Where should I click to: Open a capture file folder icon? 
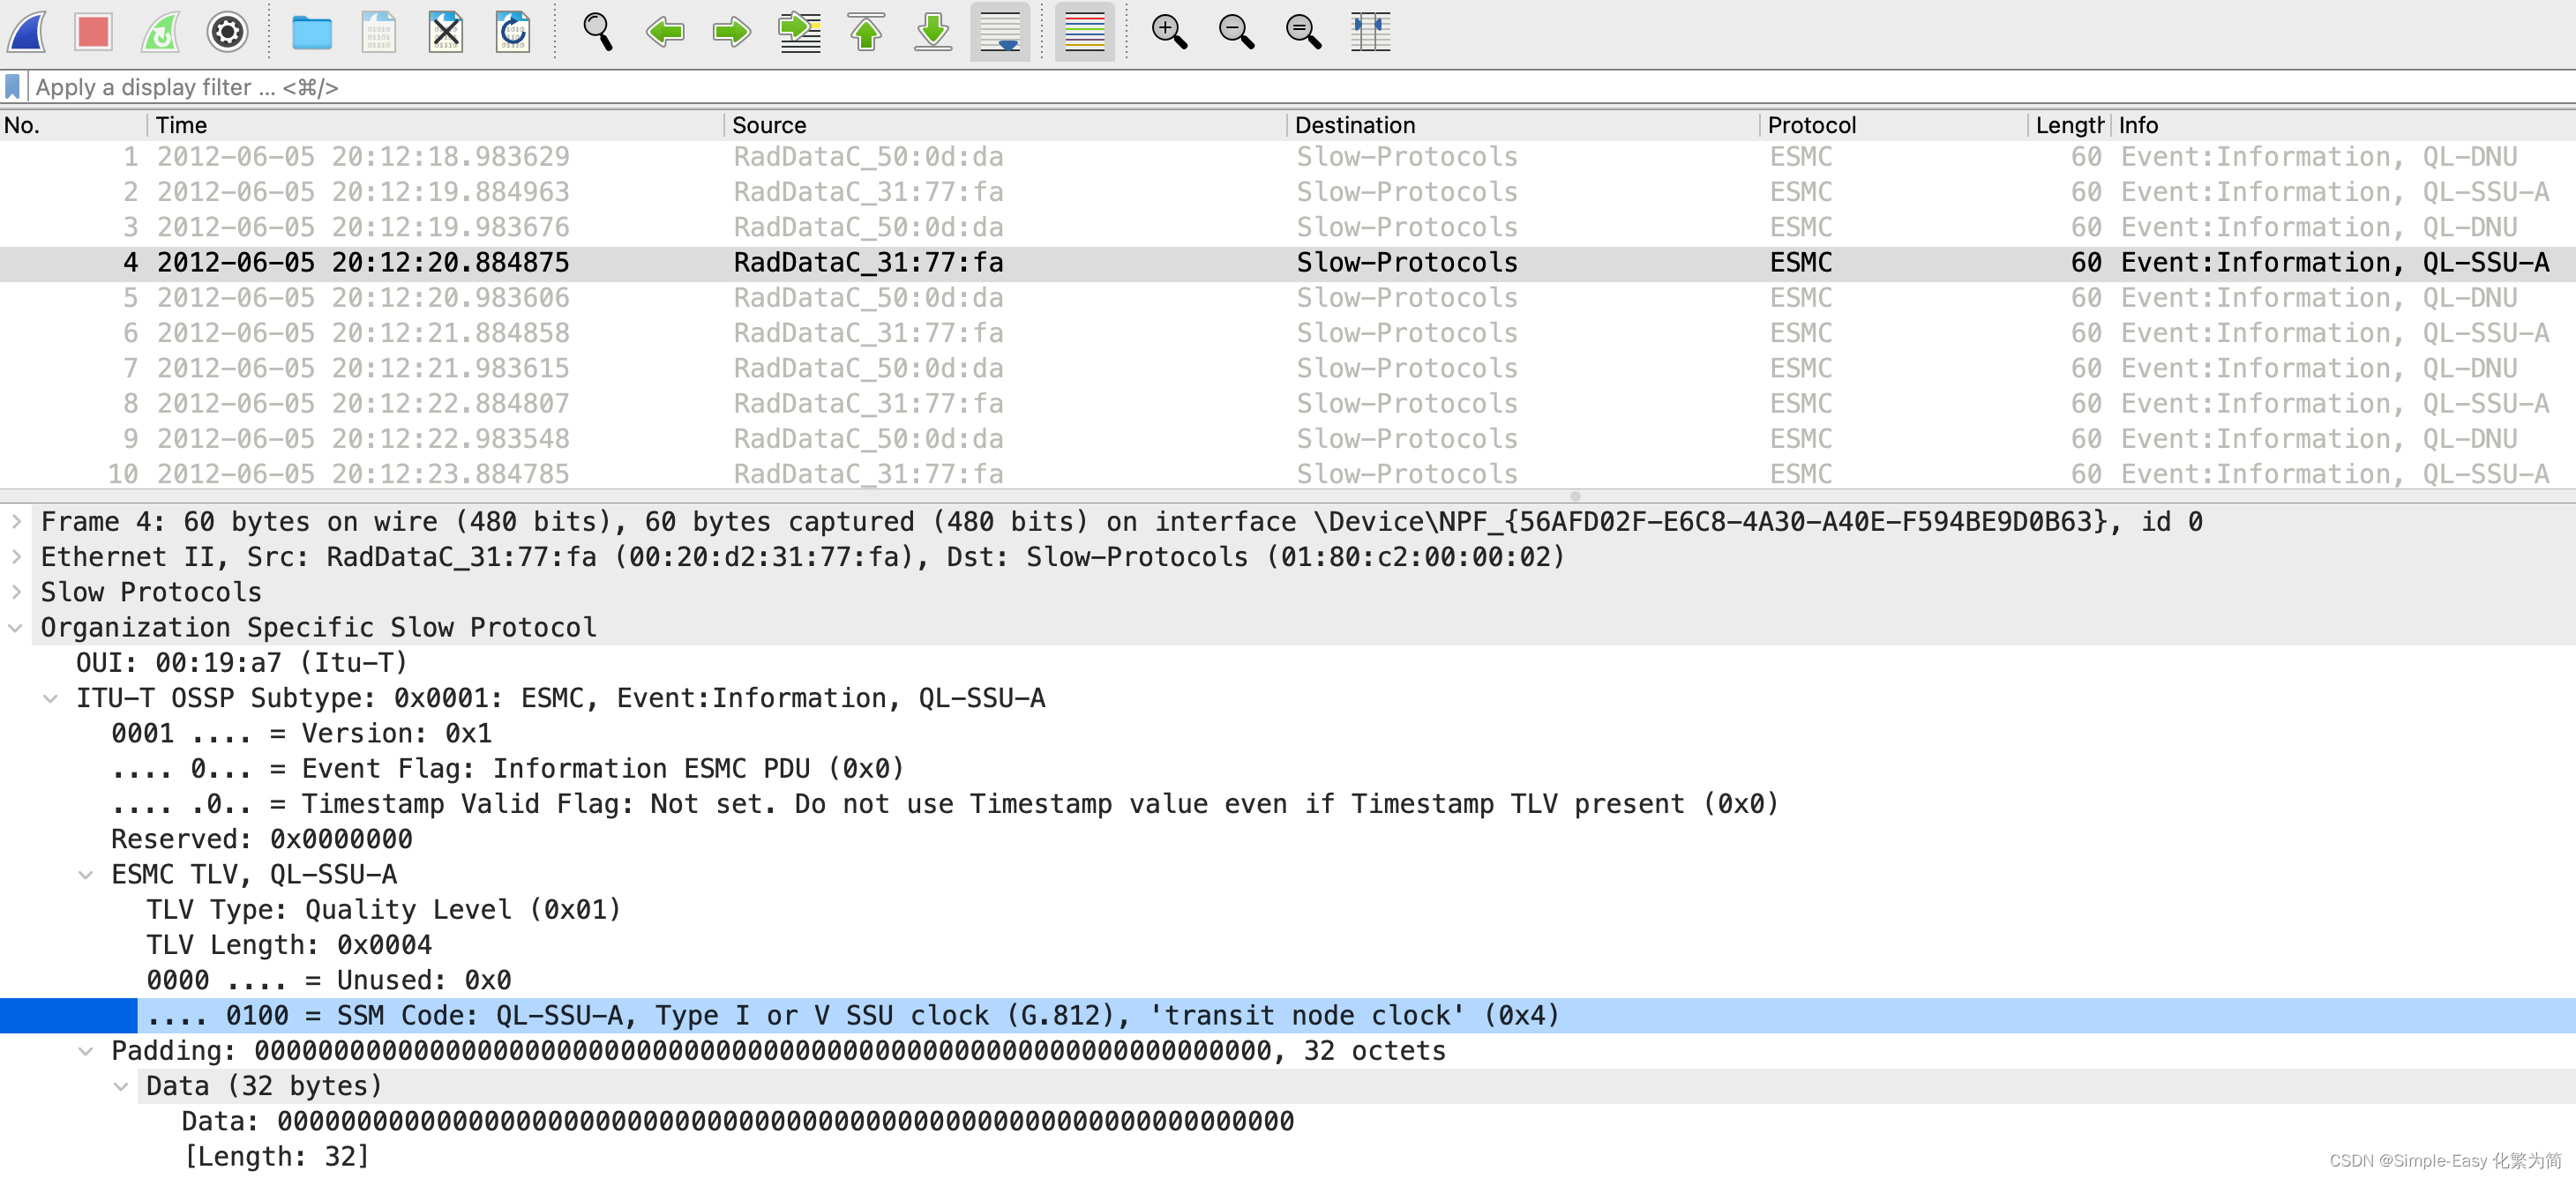click(311, 32)
